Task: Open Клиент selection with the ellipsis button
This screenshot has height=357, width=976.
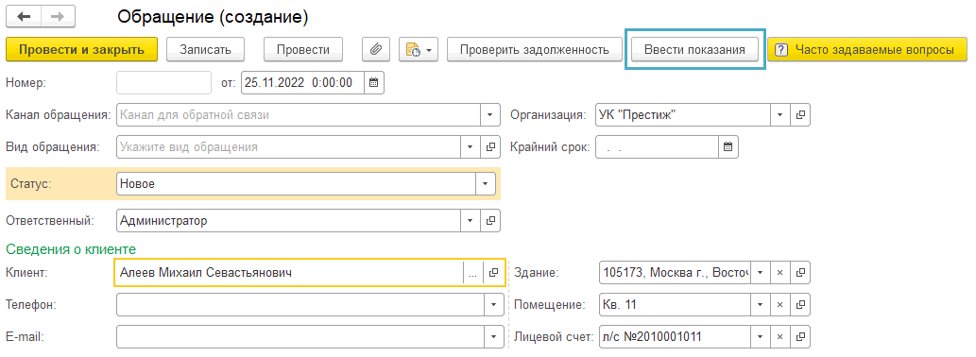Action: pos(473,273)
